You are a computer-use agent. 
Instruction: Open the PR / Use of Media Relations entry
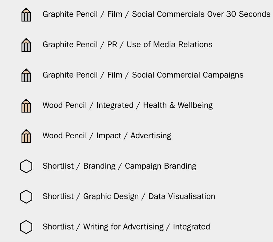[127, 45]
